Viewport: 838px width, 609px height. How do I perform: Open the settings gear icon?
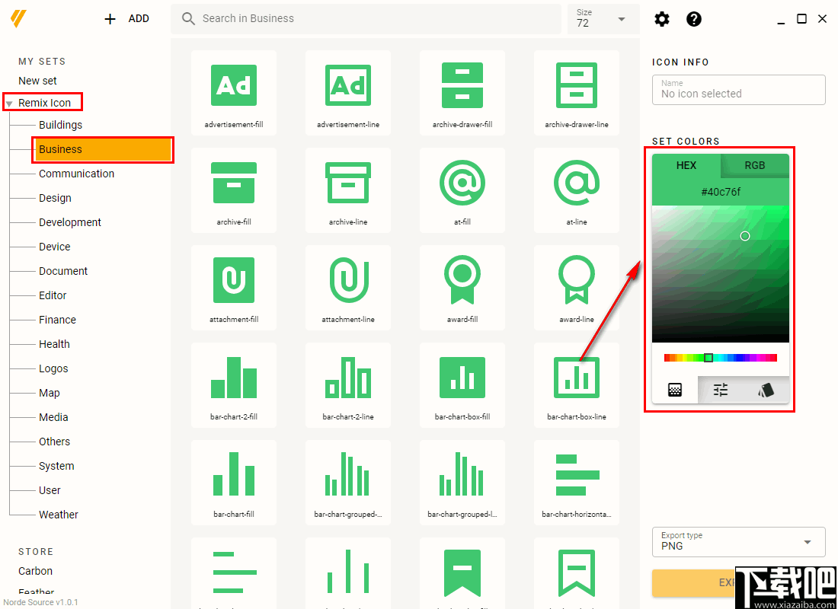point(661,19)
